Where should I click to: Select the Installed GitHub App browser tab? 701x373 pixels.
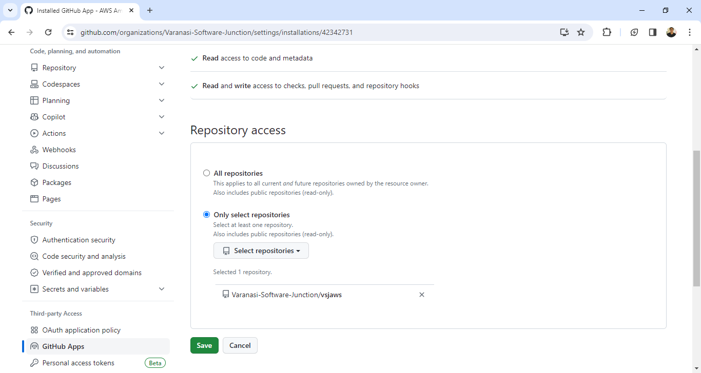tap(80, 10)
